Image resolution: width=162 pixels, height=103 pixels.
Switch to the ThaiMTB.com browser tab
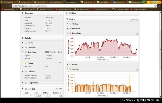click(41, 2)
